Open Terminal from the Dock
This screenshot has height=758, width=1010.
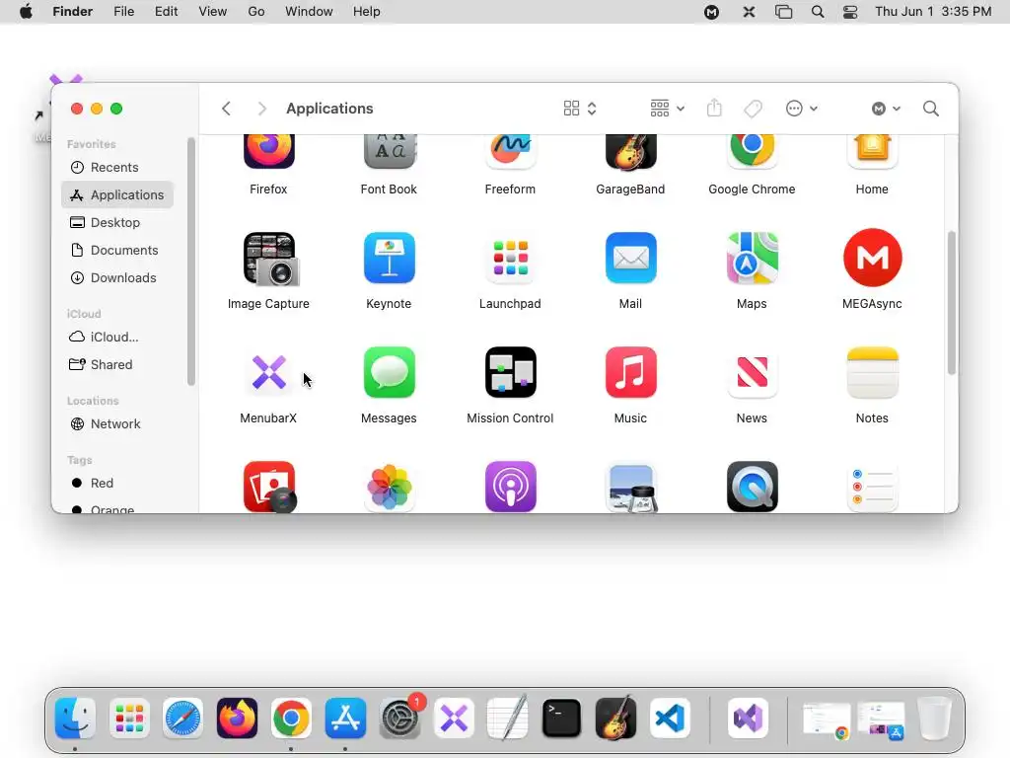coord(561,719)
